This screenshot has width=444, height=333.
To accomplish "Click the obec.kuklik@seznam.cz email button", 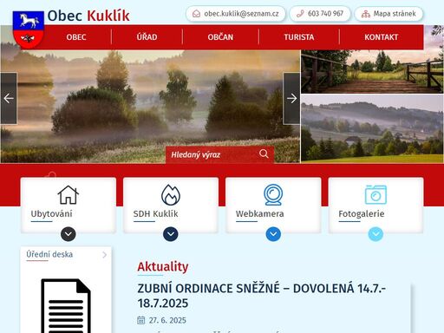I will 236,14.
